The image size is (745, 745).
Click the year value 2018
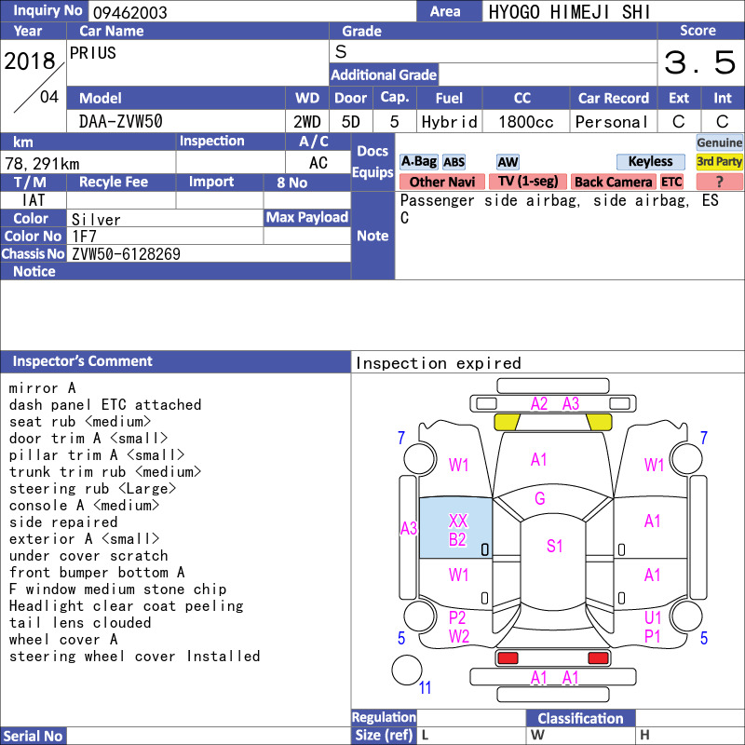pos(30,61)
